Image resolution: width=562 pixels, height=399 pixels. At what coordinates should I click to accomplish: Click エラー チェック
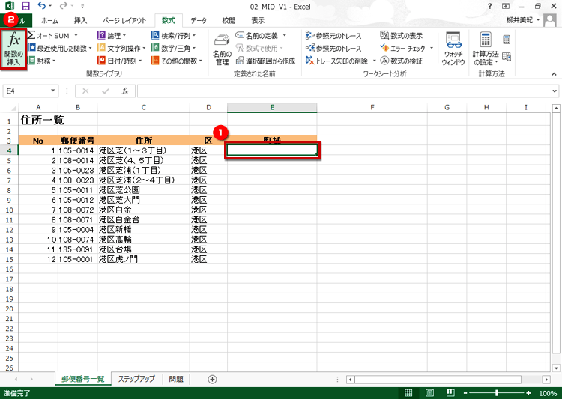click(x=403, y=48)
